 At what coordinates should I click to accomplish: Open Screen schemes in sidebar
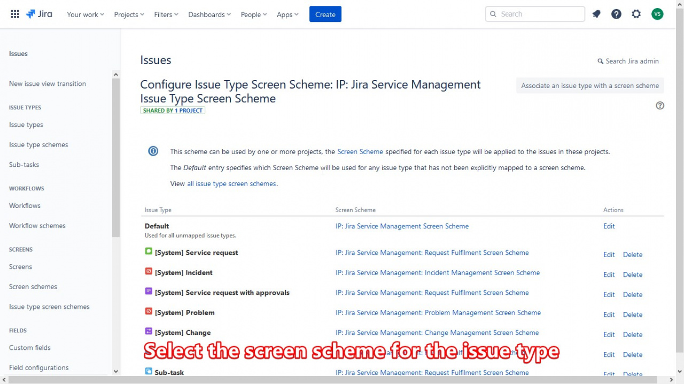[x=33, y=287]
